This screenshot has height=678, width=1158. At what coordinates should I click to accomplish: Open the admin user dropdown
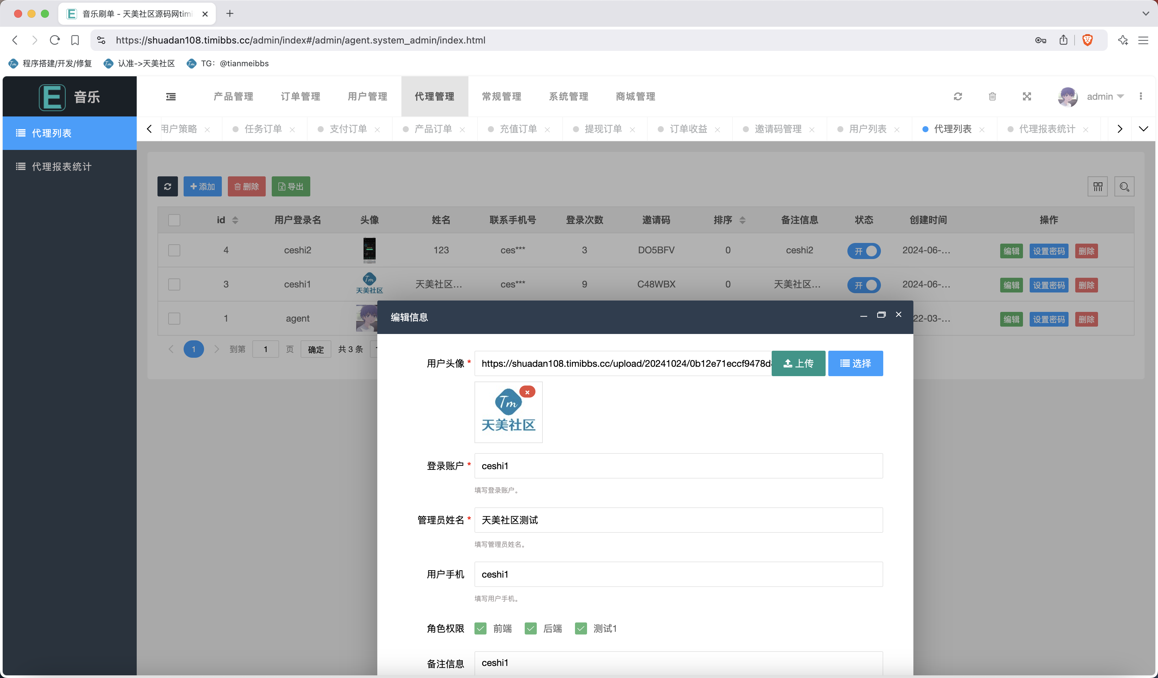pos(1105,96)
